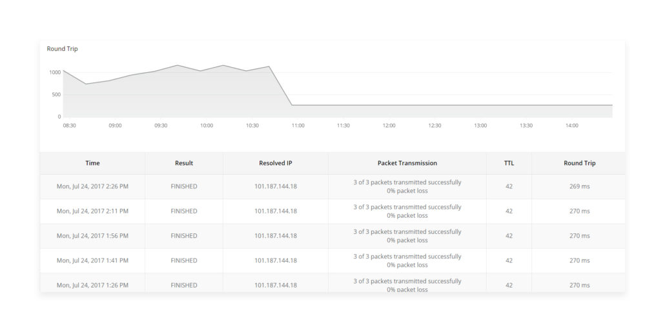Click the Result column header
The width and height of the screenshot is (665, 332).
point(184,163)
